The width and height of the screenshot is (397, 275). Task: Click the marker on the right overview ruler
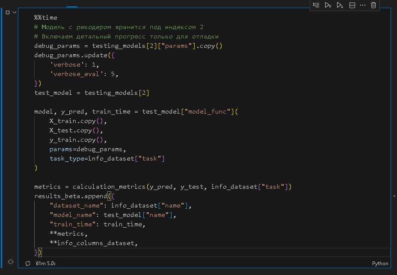point(394,196)
